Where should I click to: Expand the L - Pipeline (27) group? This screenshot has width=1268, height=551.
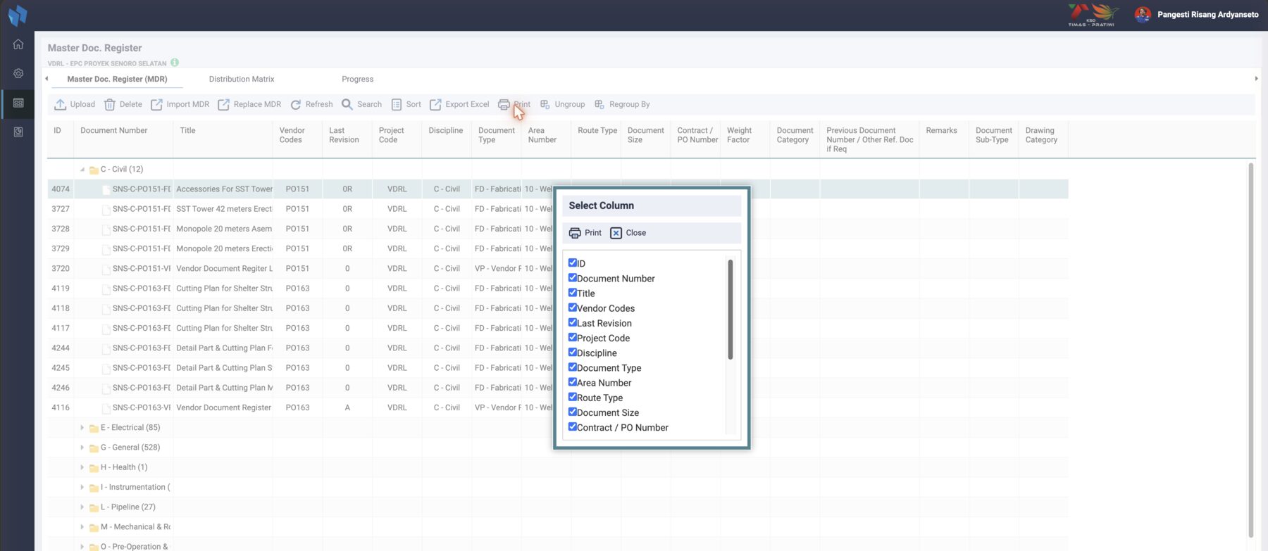point(82,507)
